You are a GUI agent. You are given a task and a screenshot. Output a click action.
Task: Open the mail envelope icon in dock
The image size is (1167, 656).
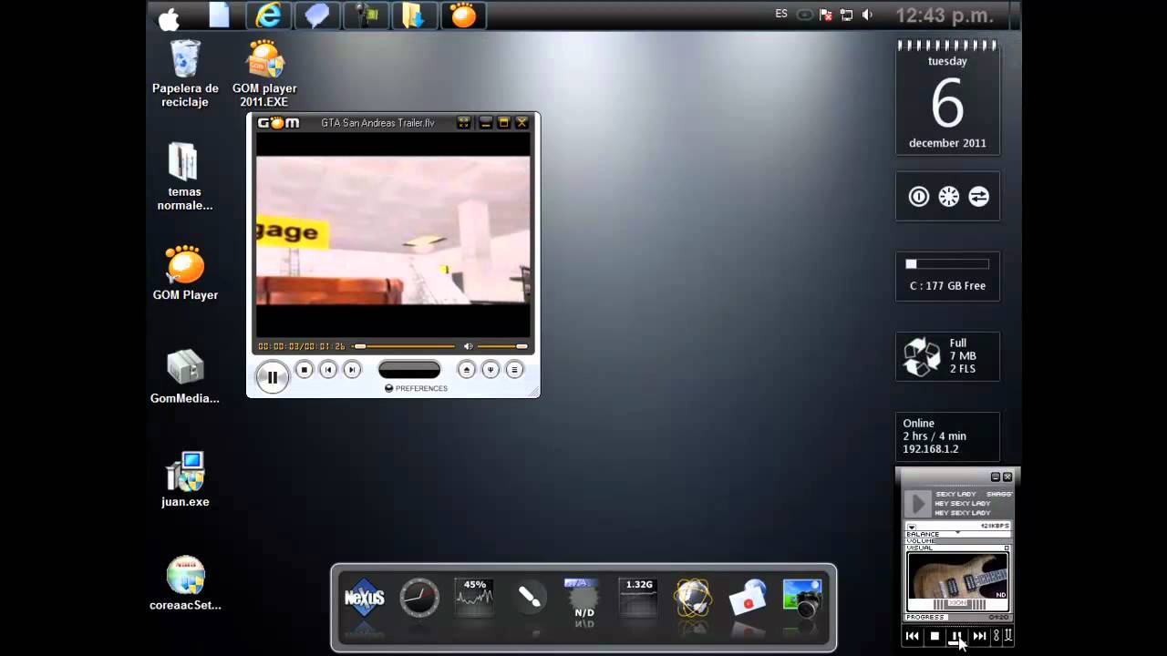748,599
